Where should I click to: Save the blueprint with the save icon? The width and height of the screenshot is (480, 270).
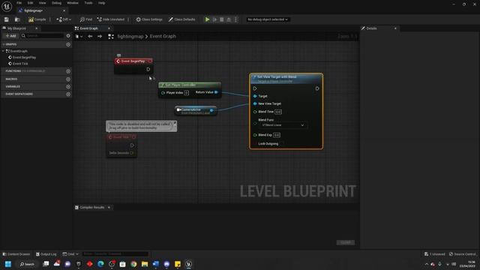(x=7, y=19)
